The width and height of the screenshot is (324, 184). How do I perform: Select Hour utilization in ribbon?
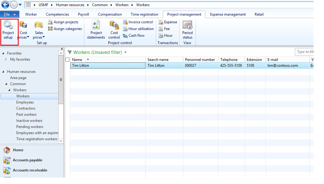[138, 29]
